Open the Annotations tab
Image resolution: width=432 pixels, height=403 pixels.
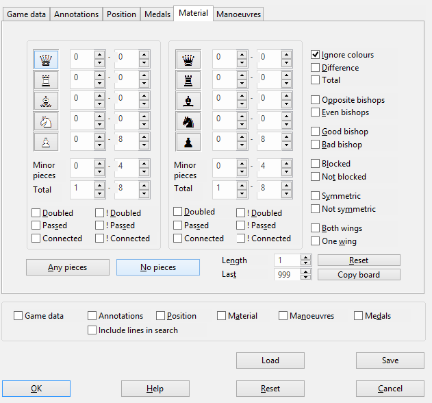click(x=76, y=14)
